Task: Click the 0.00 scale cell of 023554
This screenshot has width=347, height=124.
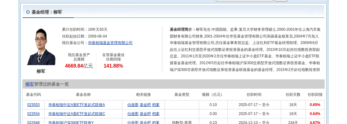Action: 213,114
